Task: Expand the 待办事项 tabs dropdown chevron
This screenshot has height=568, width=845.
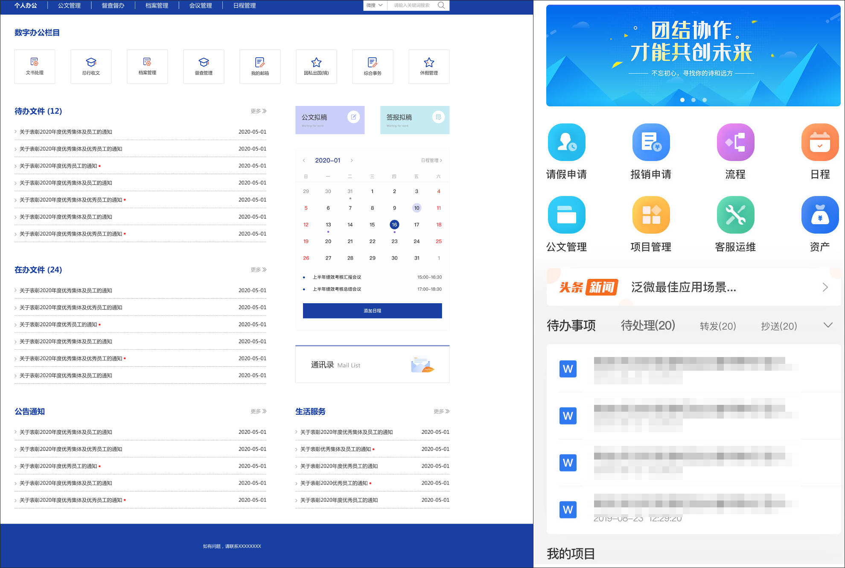Action: [828, 325]
